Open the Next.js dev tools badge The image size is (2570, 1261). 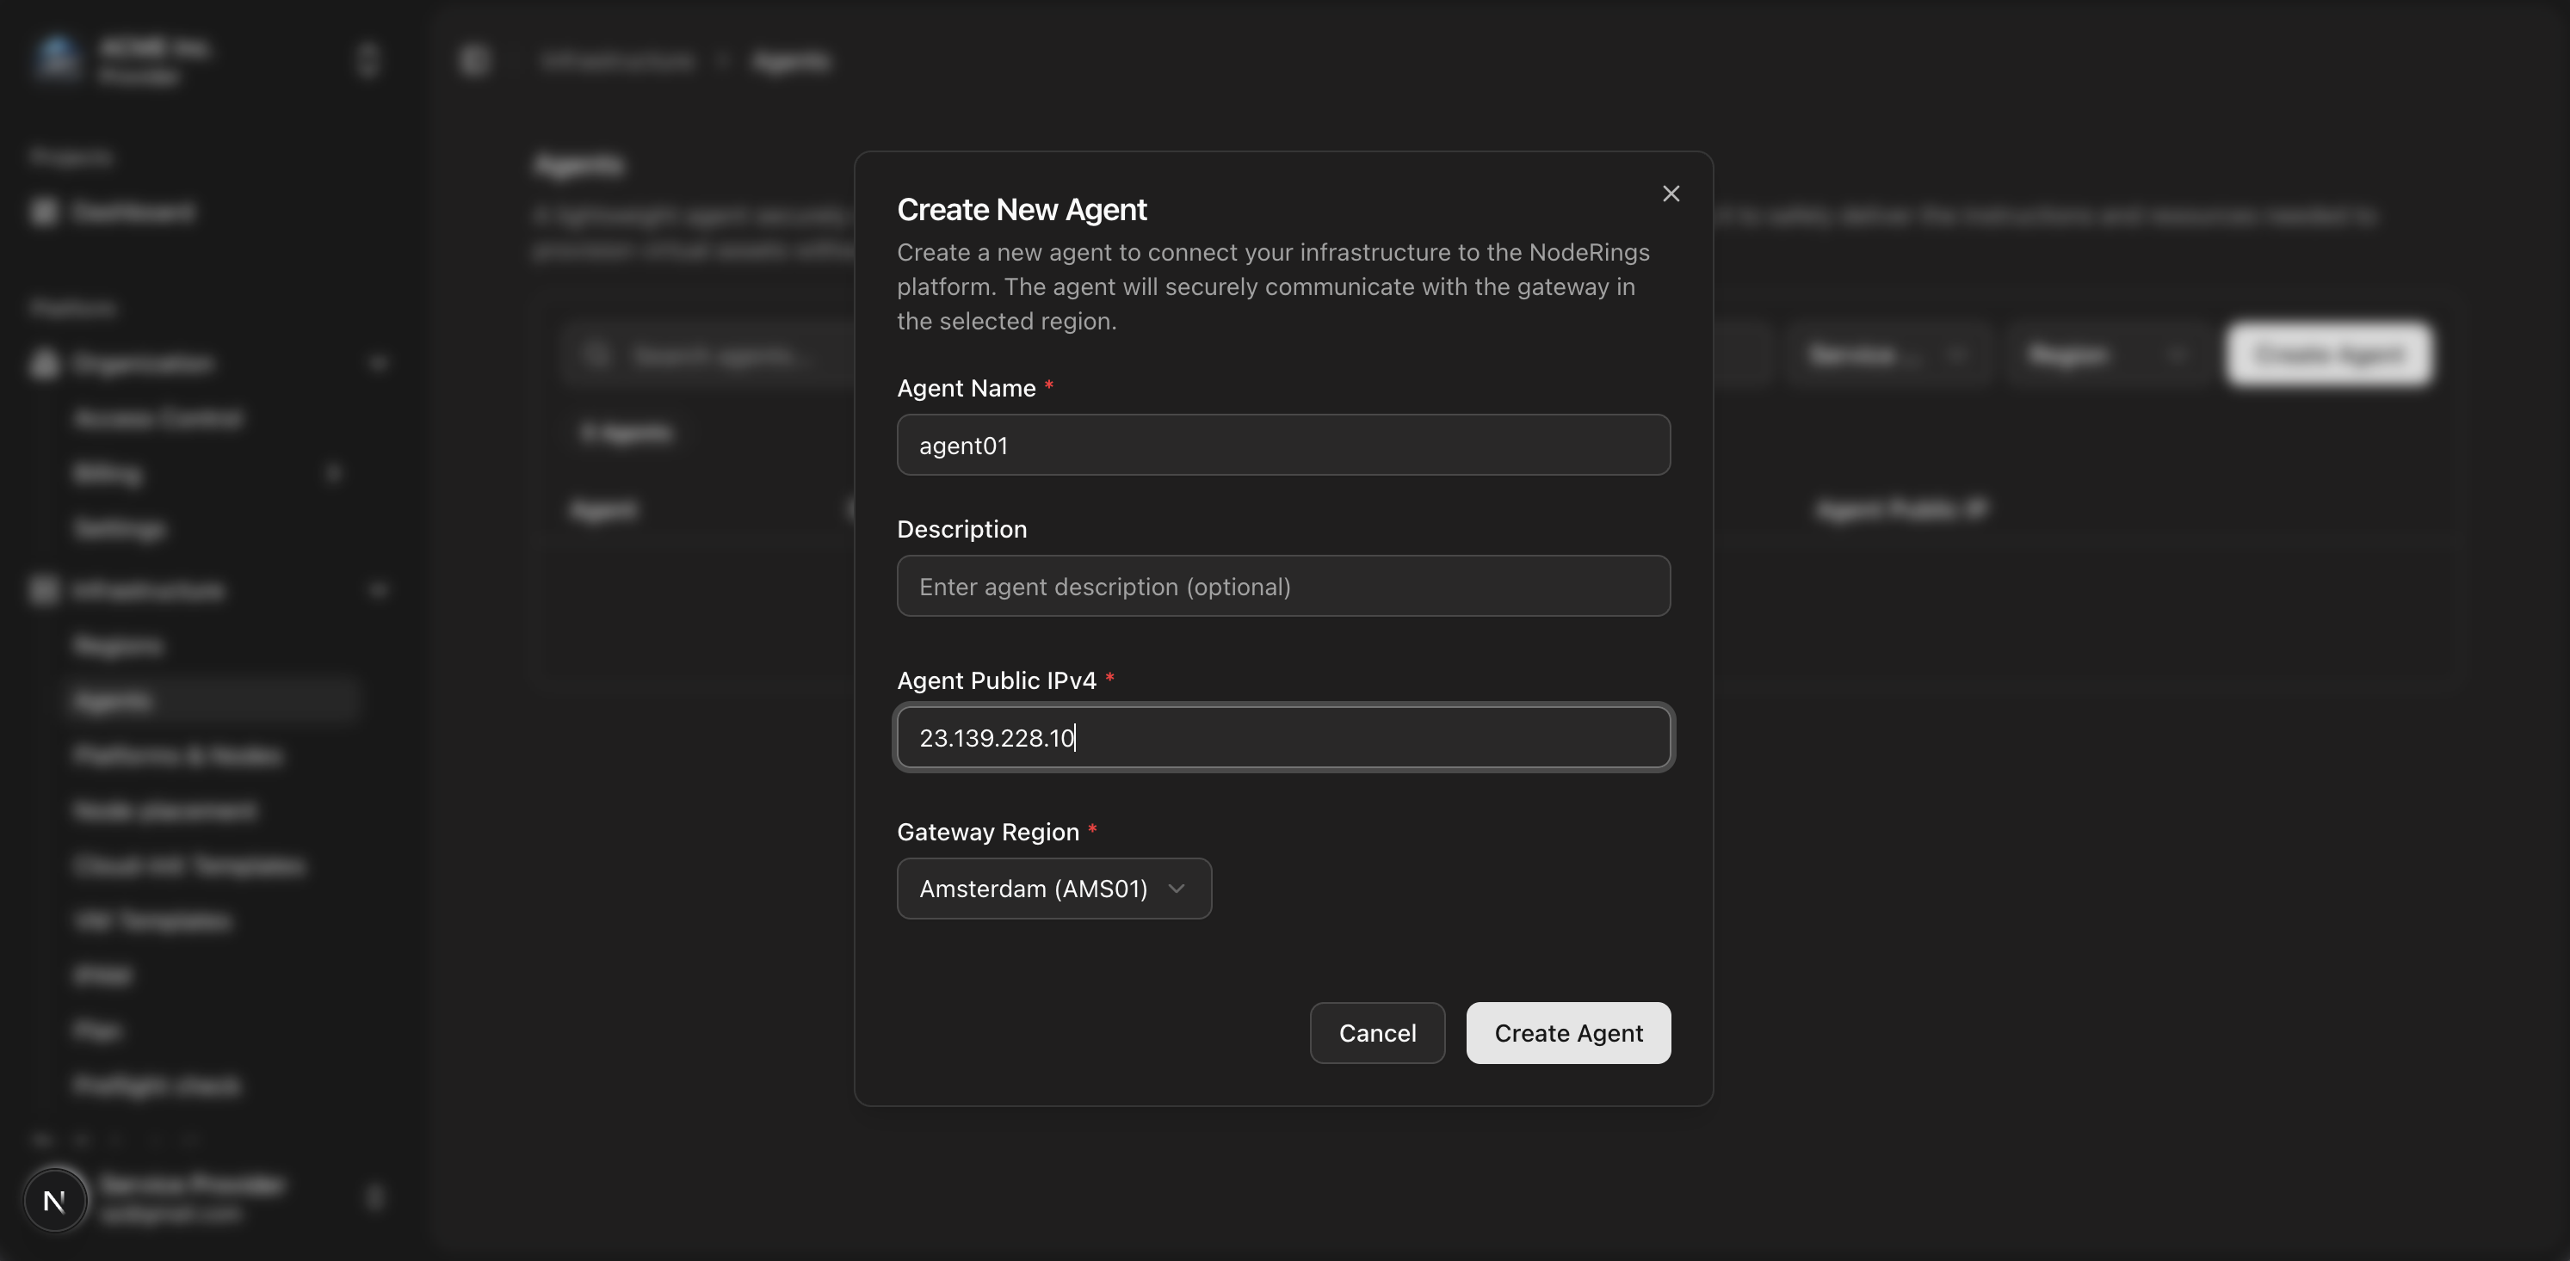(55, 1200)
